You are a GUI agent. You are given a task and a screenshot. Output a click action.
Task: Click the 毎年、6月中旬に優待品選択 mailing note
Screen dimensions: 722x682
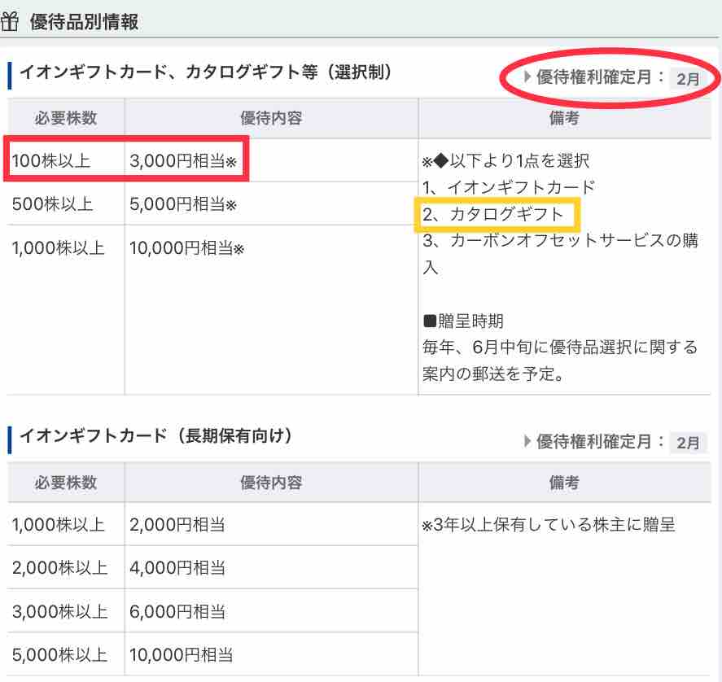pos(560,361)
